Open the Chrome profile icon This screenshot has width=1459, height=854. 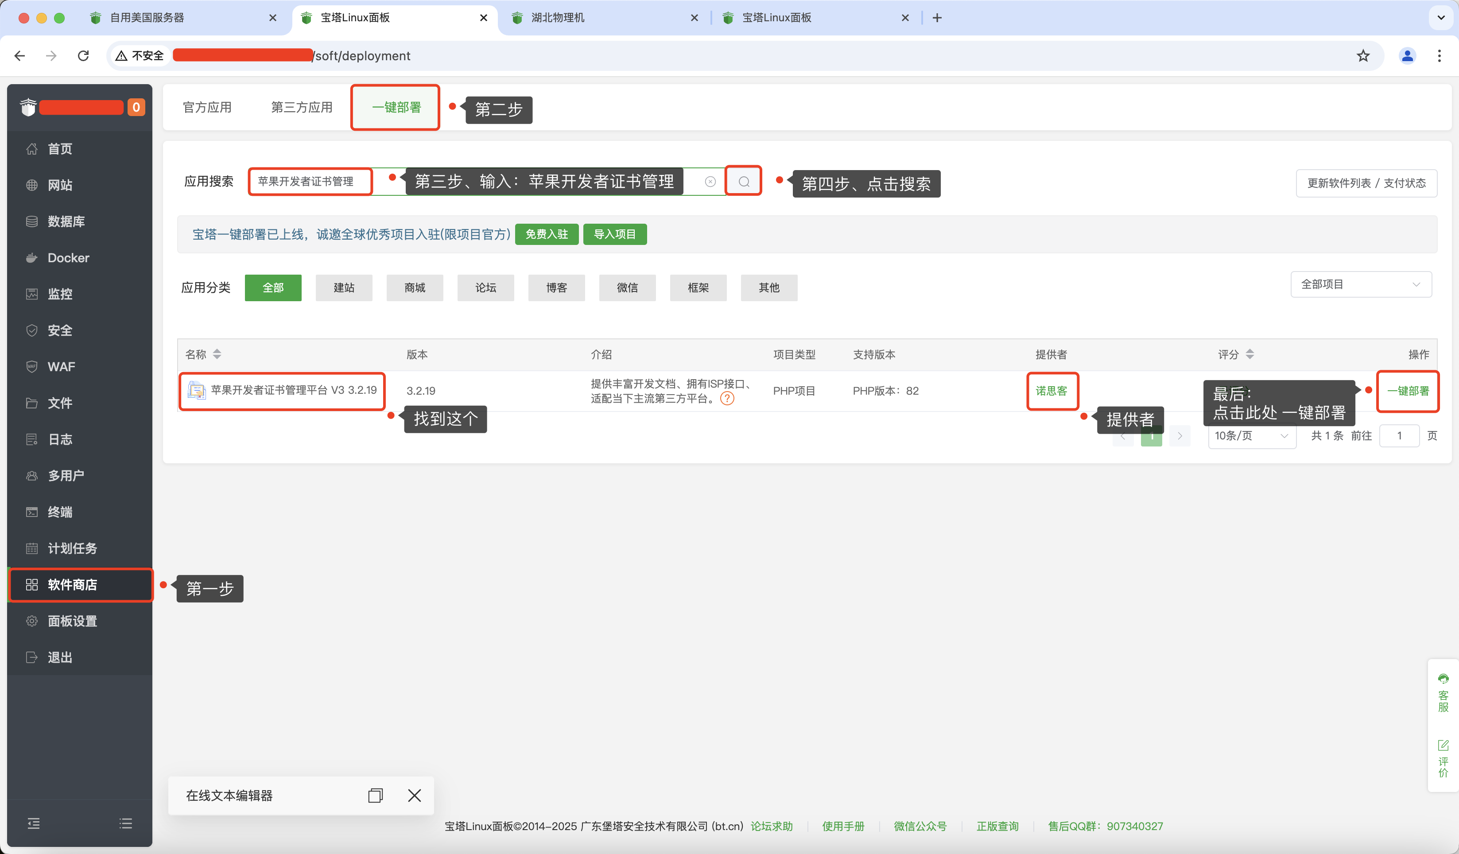coord(1408,55)
